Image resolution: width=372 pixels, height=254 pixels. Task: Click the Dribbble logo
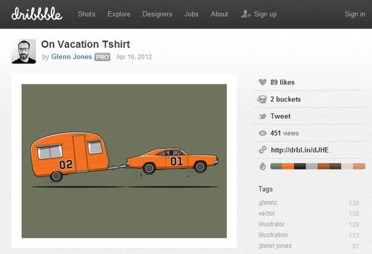click(37, 14)
